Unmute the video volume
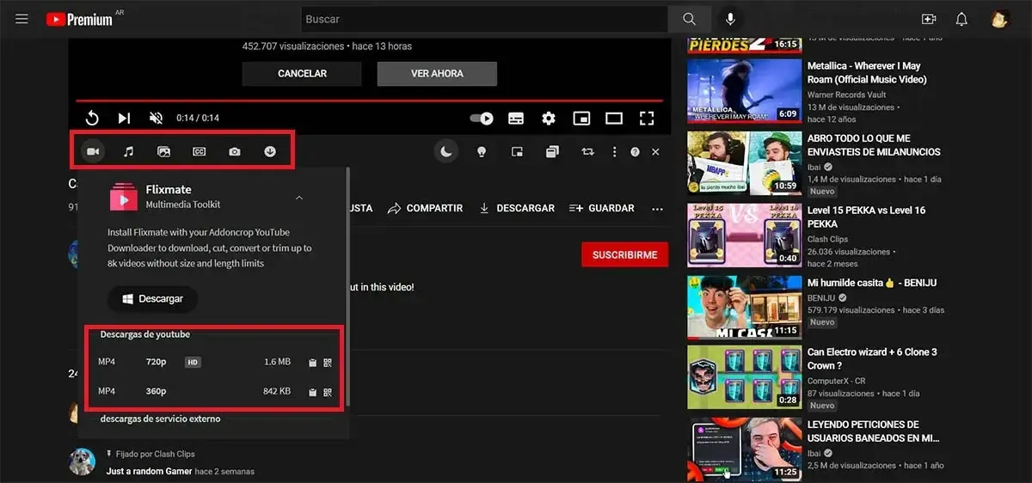 (156, 118)
